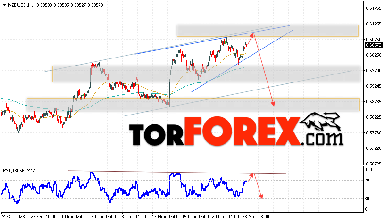Viewport: 385px width, 222px height.
Task: Click the RSI scale level 30
Action: (367, 199)
